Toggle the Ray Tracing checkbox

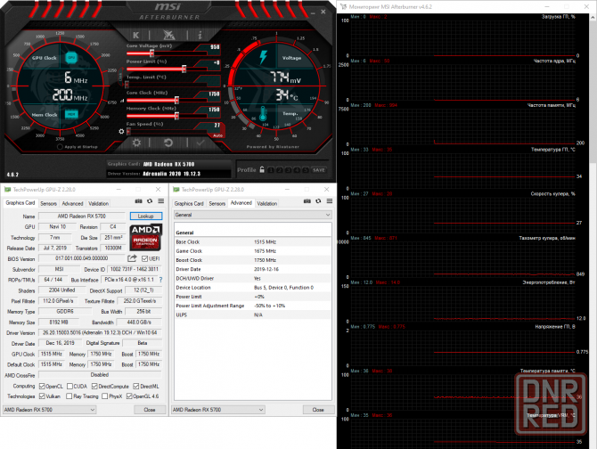coord(69,396)
